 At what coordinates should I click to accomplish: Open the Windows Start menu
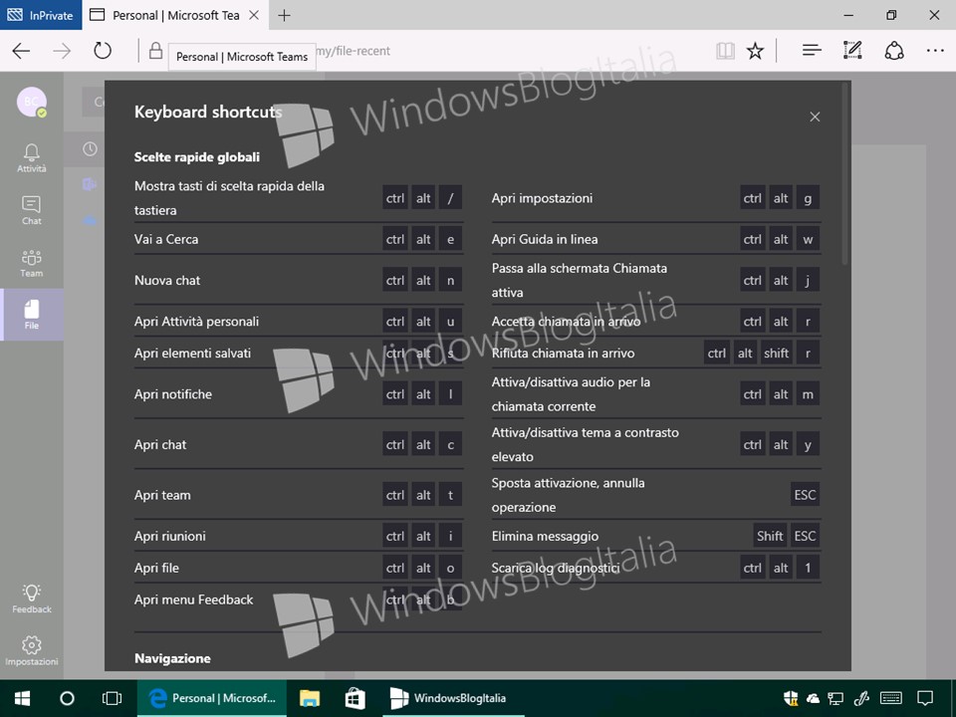(x=22, y=698)
